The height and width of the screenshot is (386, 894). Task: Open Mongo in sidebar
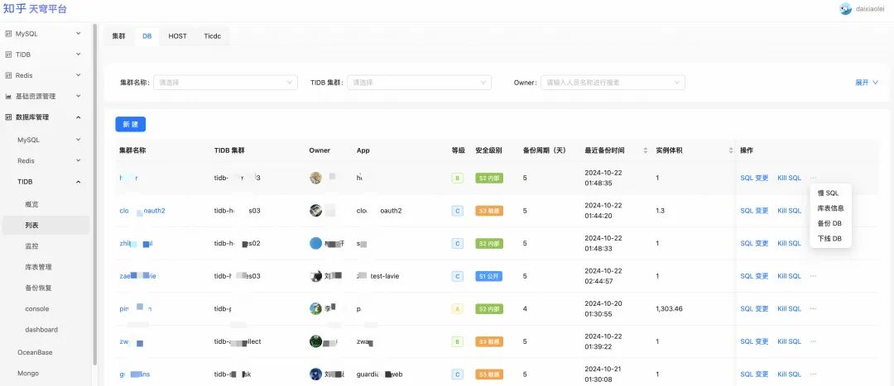pyautogui.click(x=28, y=374)
